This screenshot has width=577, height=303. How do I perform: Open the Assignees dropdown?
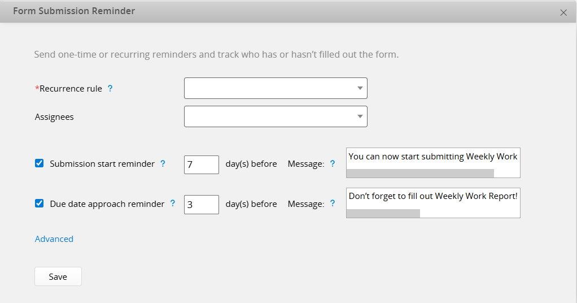click(x=275, y=117)
